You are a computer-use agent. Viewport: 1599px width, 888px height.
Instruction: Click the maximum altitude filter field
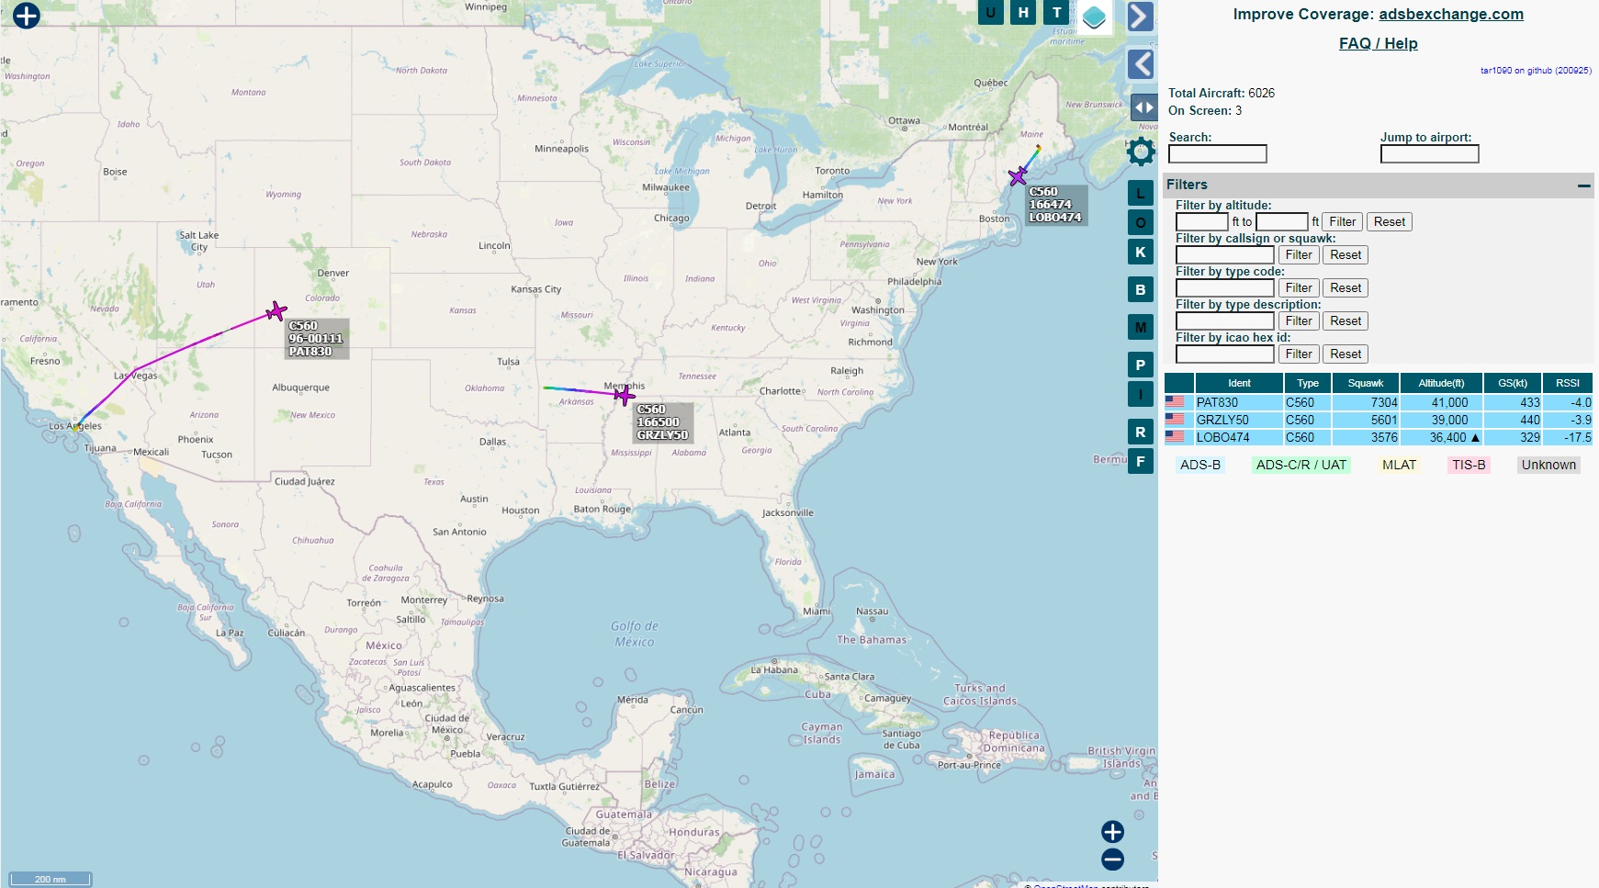pos(1281,221)
